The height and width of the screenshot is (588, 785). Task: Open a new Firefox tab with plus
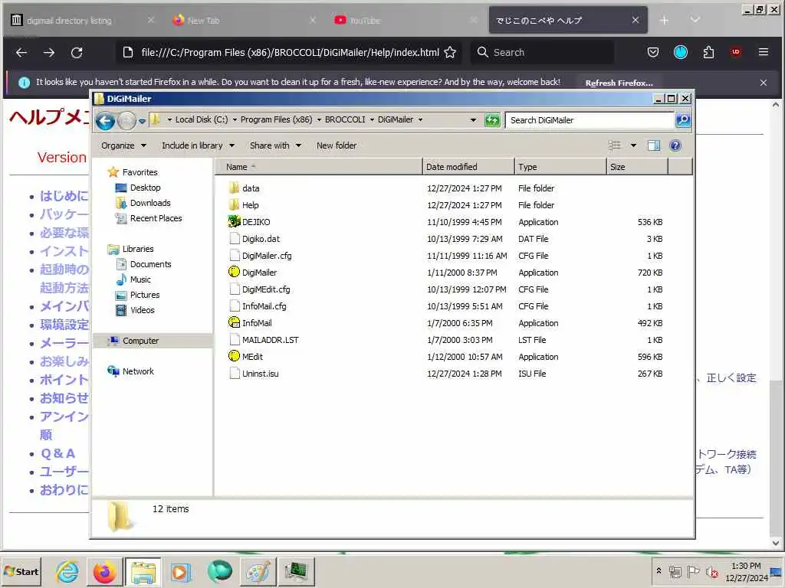click(664, 20)
